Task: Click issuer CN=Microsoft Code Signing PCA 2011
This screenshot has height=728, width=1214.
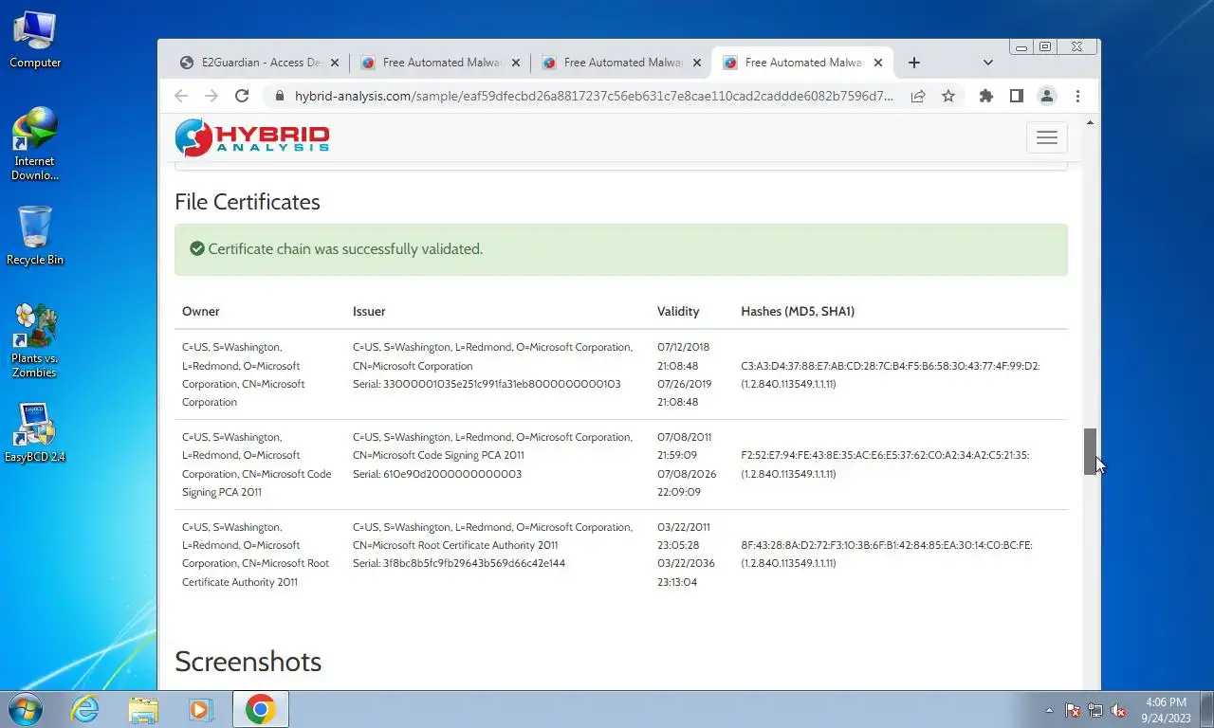Action: (438, 455)
